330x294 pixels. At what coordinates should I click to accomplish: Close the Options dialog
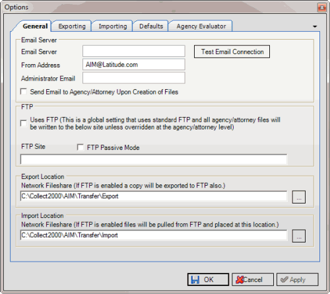tap(322, 8)
